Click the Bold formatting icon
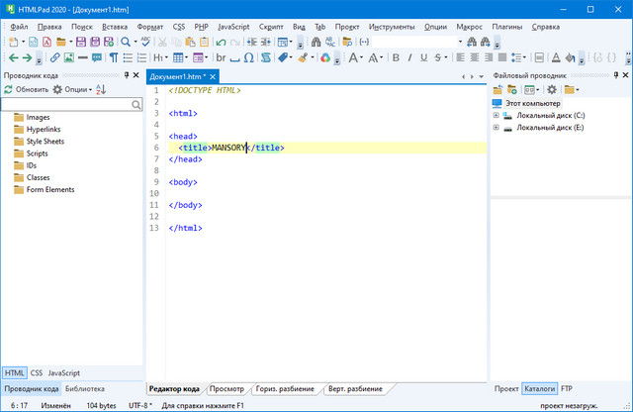 click(397, 58)
